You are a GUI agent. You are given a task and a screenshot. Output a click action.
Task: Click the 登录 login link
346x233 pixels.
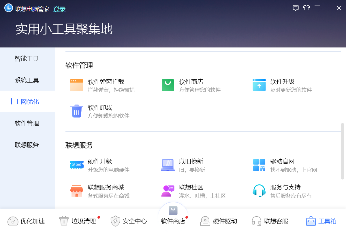click(59, 9)
